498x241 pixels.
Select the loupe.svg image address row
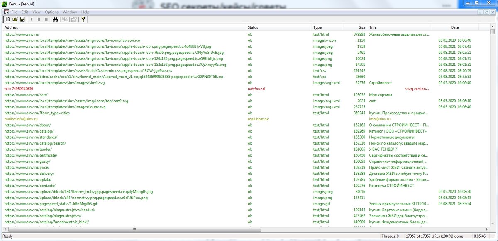coord(55,107)
